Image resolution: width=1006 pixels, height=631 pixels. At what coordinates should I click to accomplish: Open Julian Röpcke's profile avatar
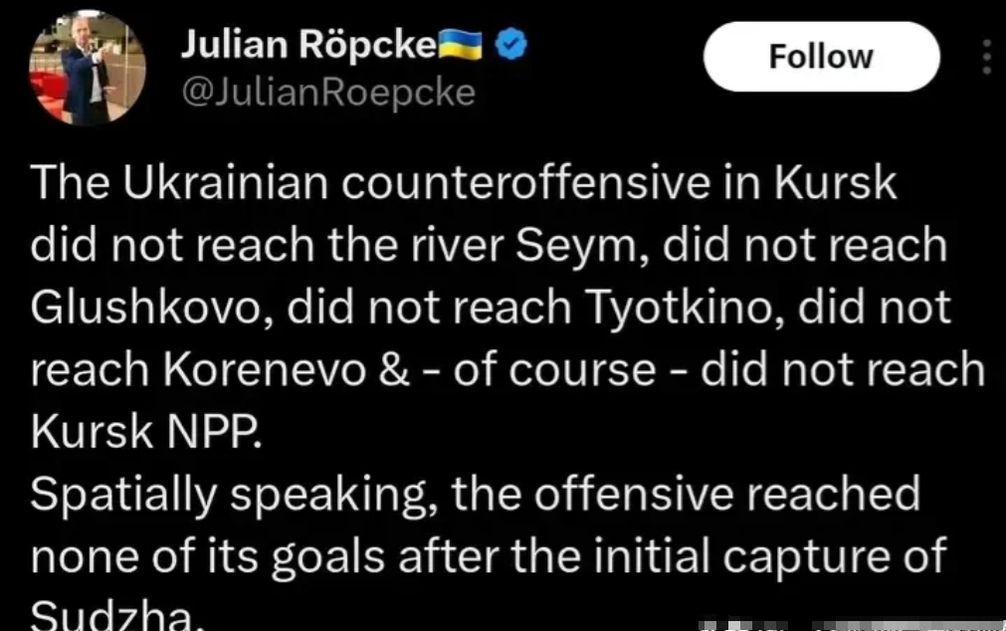tap(88, 67)
